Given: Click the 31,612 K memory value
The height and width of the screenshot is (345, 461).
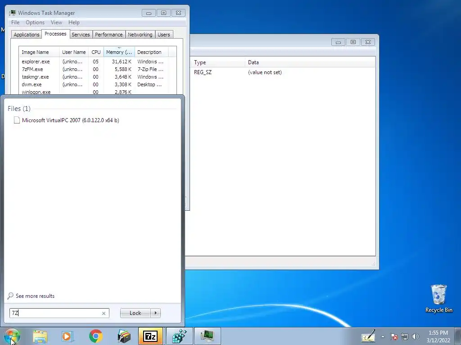Looking at the screenshot, I should [x=122, y=62].
